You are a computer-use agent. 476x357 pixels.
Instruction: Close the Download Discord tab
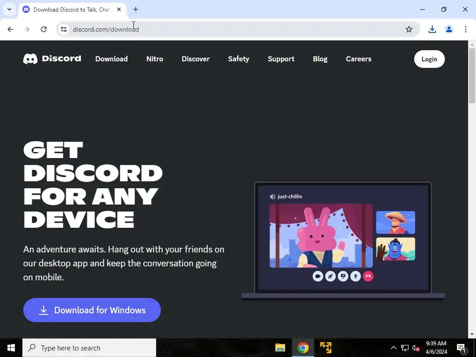[x=119, y=9]
